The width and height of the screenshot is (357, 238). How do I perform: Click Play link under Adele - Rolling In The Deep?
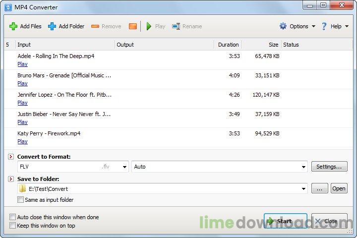coord(22,64)
